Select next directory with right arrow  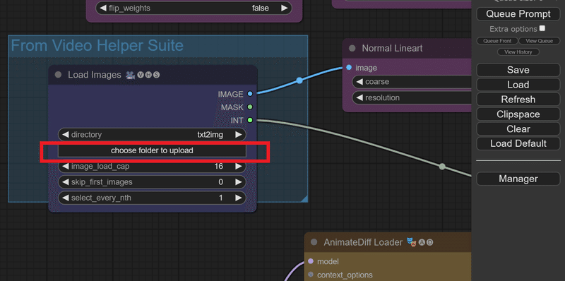point(239,135)
